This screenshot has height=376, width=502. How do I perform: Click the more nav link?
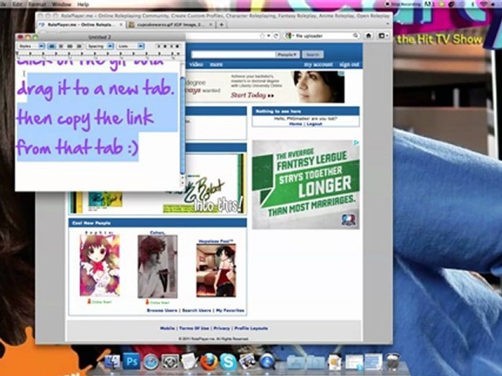(x=216, y=64)
